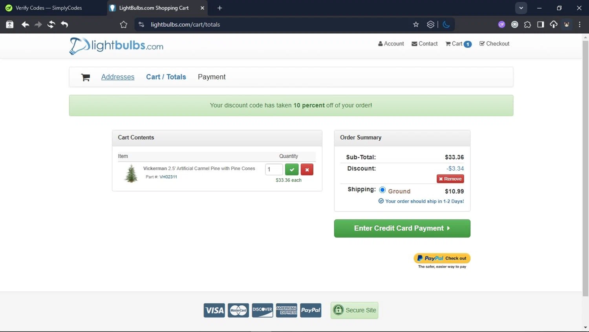
Task: Click the purple extension icon
Action: point(501,24)
